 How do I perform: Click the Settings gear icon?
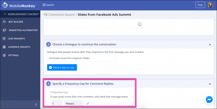coord(4,55)
